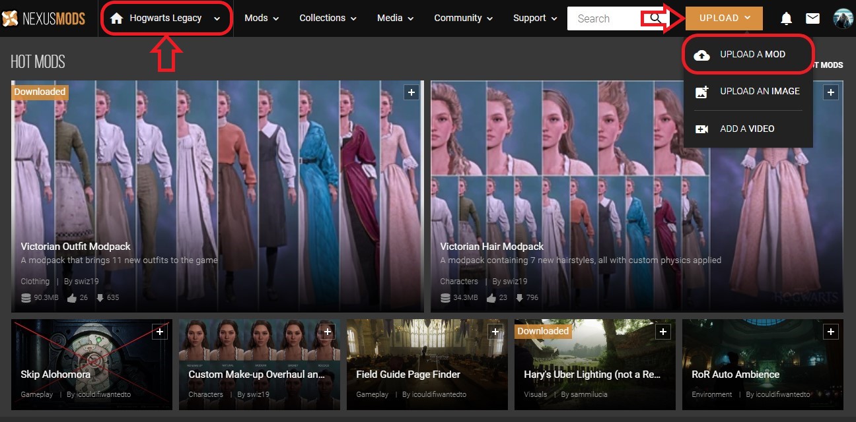Screen dimensions: 856x422
Task: Open the messages envelope icon
Action: coord(812,18)
